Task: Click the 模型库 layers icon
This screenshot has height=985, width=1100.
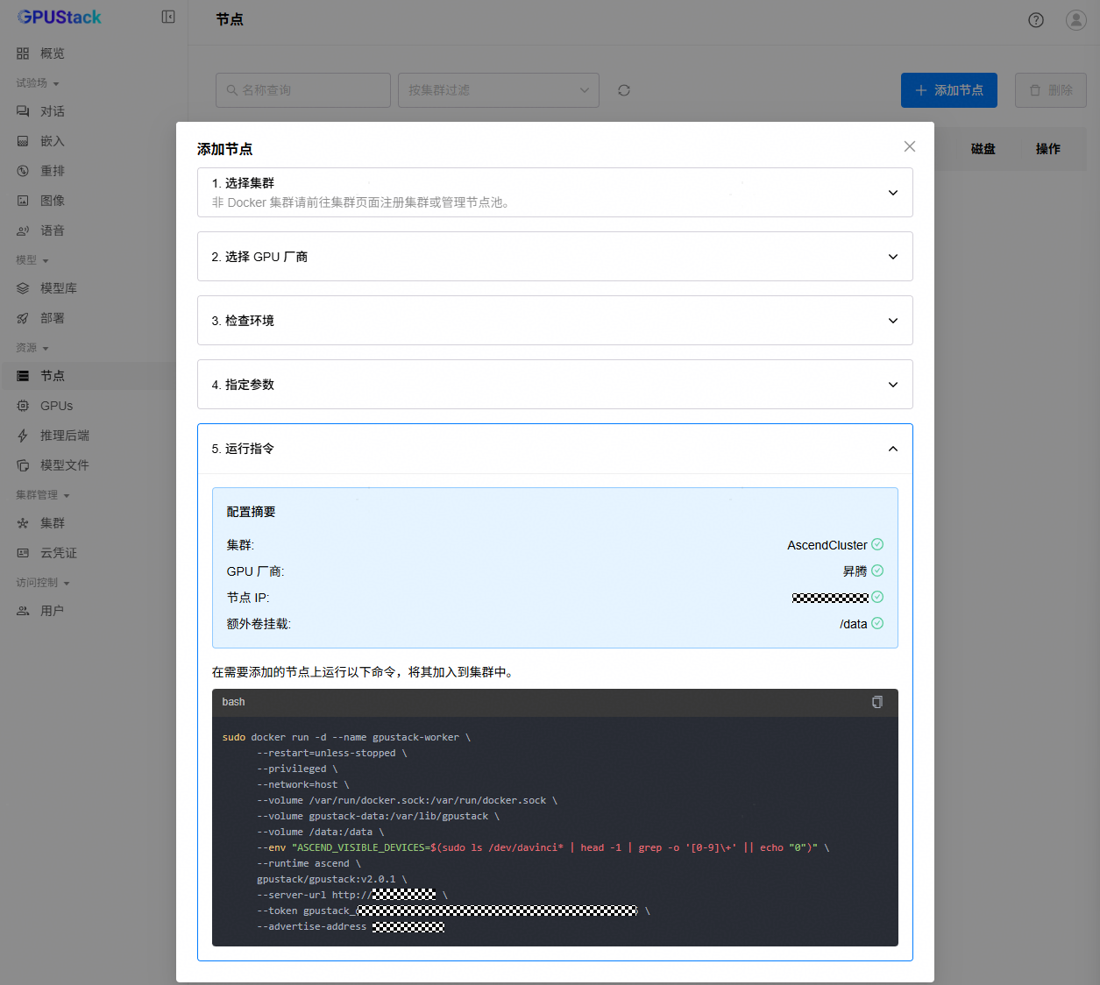Action: click(x=23, y=288)
